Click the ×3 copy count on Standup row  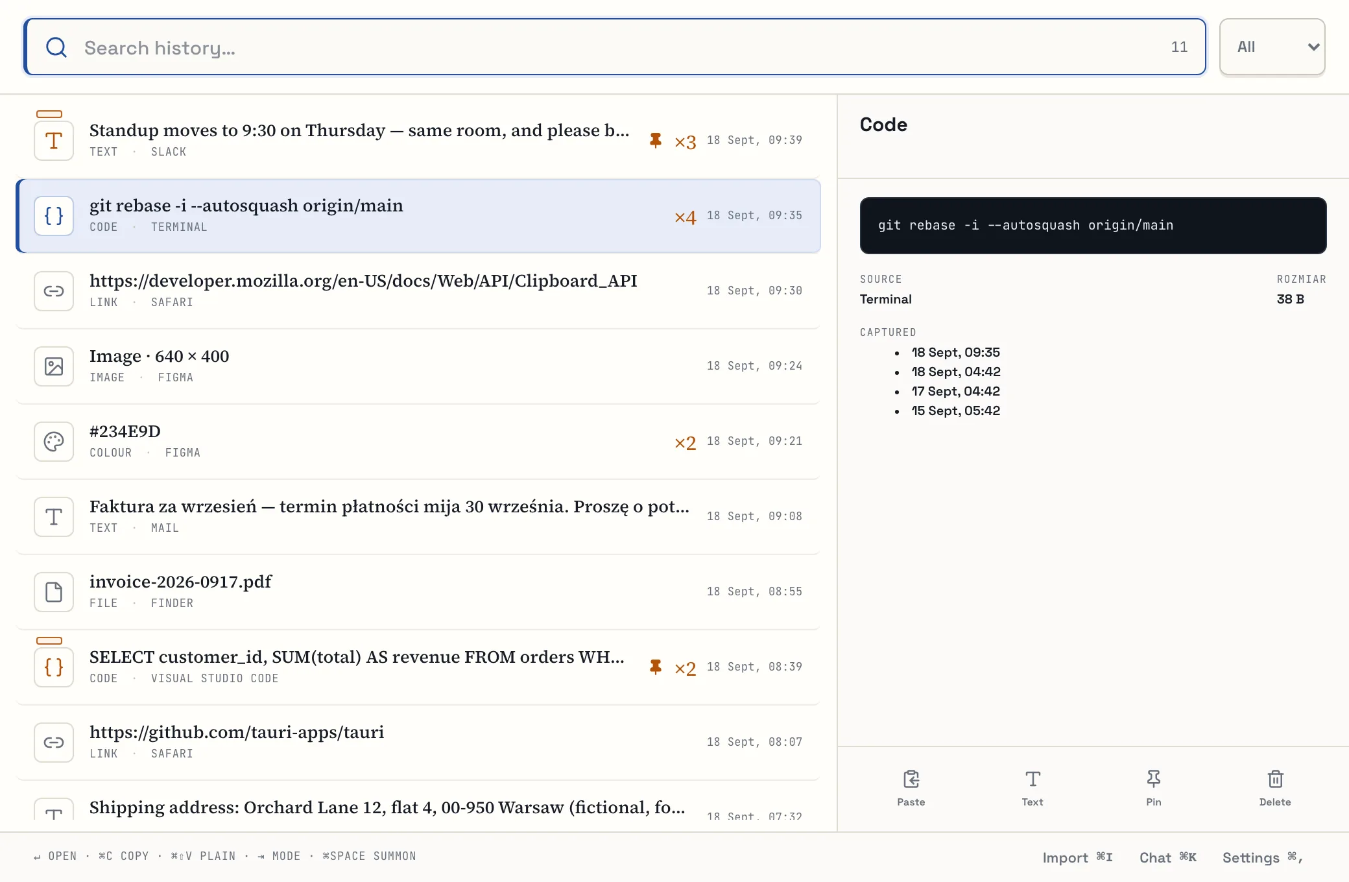coord(685,141)
